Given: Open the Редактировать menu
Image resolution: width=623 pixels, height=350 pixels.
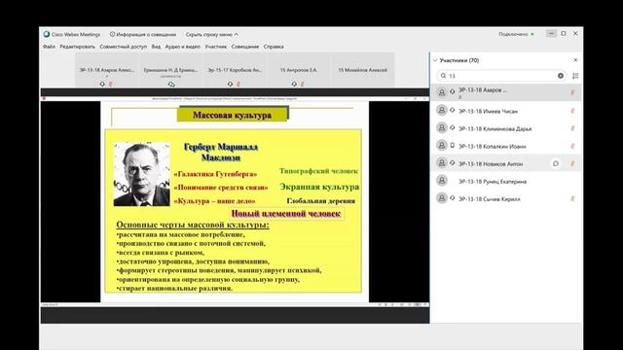Looking at the screenshot, I should click(x=78, y=47).
